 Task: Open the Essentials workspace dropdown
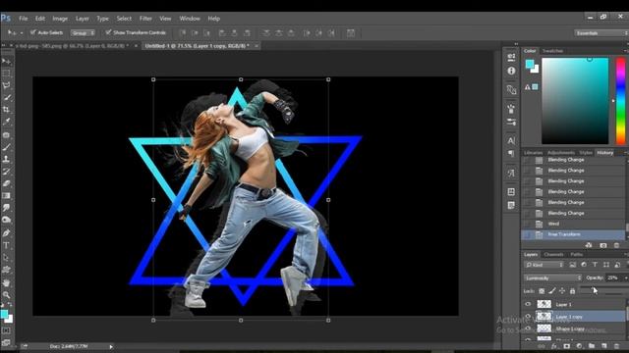601,32
